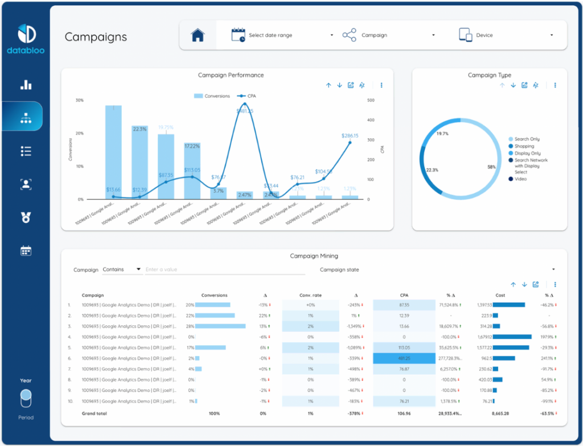Click the Home icon in header

[x=198, y=35]
